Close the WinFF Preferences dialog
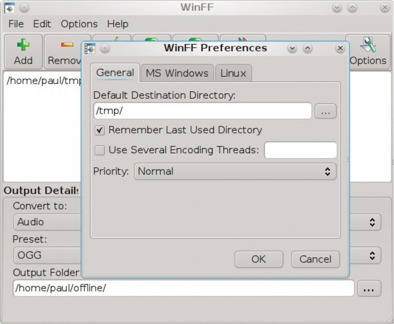Screen dimensions: 394x324 pyautogui.click(x=340, y=48)
